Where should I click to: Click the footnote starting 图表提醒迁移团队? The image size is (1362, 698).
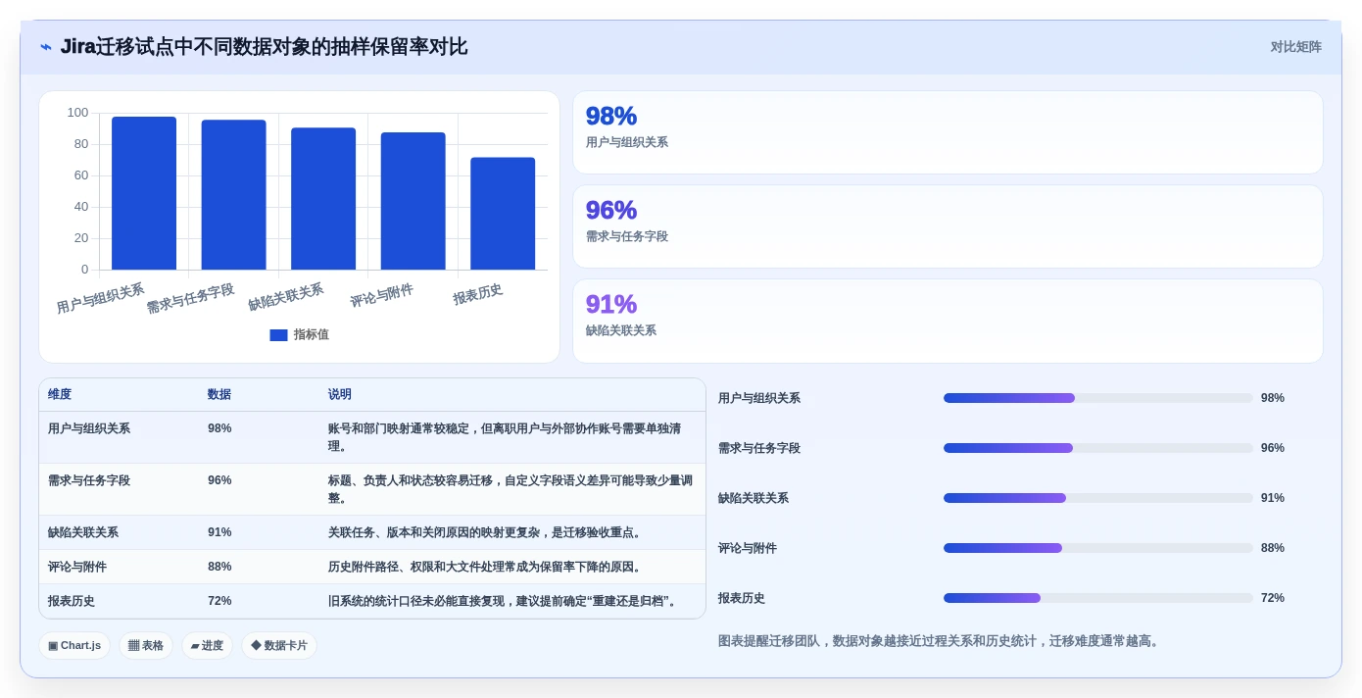[941, 641]
